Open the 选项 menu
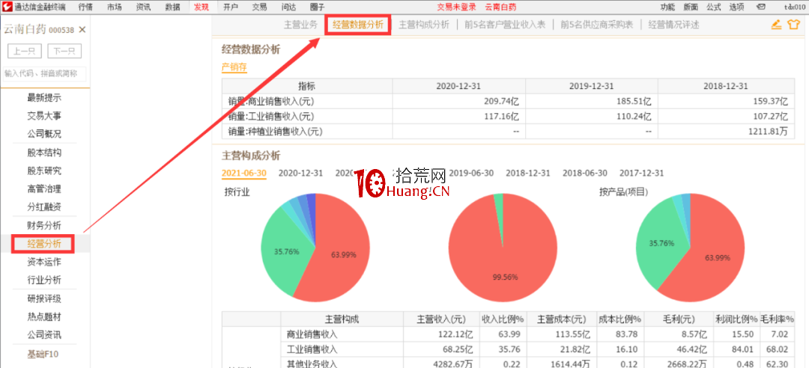Screen dimensions: 809x368 point(737,7)
